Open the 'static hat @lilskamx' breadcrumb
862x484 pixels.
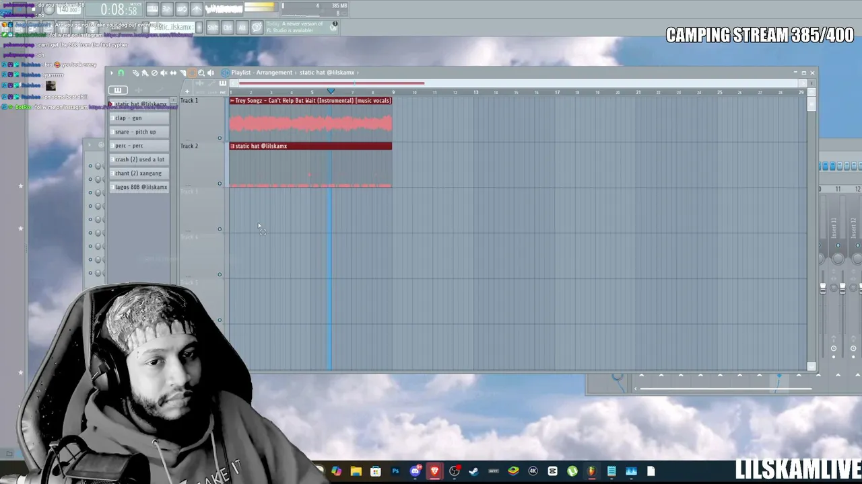327,73
